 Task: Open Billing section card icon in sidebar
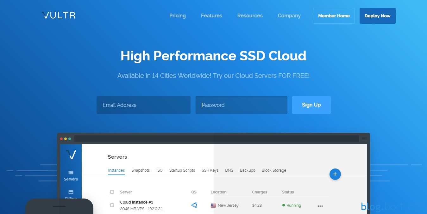71,192
